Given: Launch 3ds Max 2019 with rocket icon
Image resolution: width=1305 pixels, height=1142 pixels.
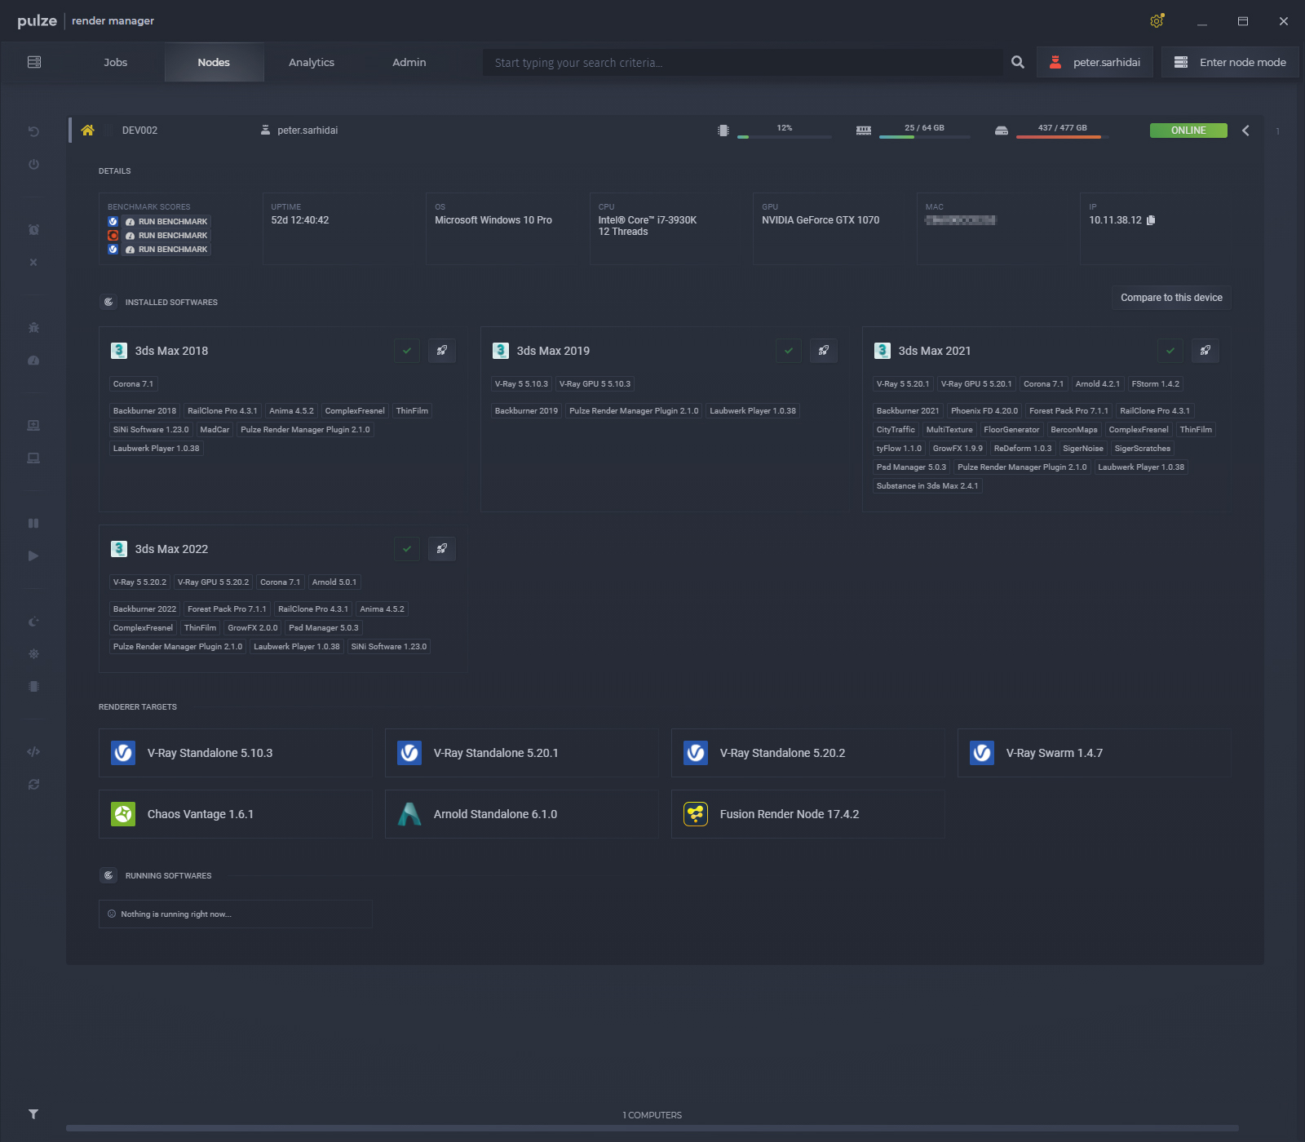Looking at the screenshot, I should tap(824, 351).
